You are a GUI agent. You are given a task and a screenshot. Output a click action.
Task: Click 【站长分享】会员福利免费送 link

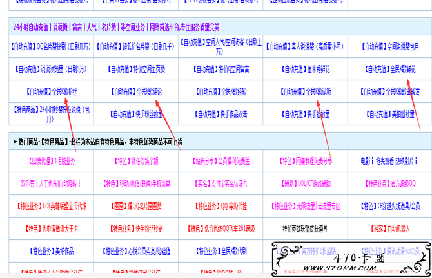[x=221, y=161]
